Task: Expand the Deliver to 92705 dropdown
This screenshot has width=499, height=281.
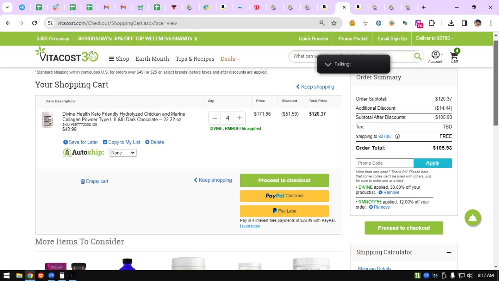Action: click(x=435, y=38)
